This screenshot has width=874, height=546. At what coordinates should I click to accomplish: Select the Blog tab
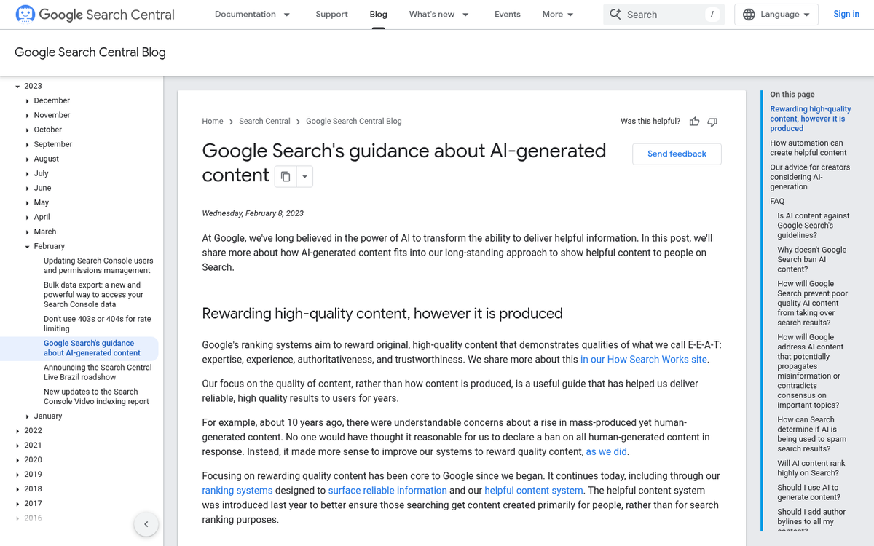click(x=379, y=15)
